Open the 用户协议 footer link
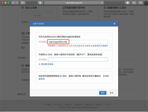Image resolution: width=148 pixels, height=112 pixels. 58,104
